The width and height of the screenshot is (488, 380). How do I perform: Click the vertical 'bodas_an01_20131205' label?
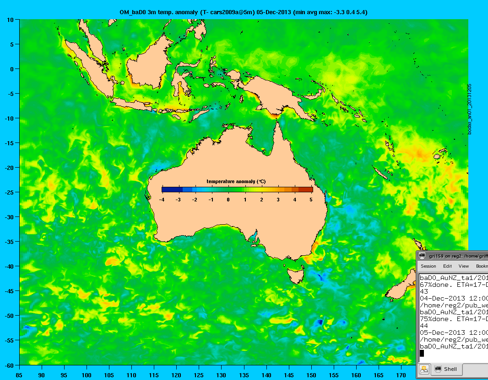470,109
